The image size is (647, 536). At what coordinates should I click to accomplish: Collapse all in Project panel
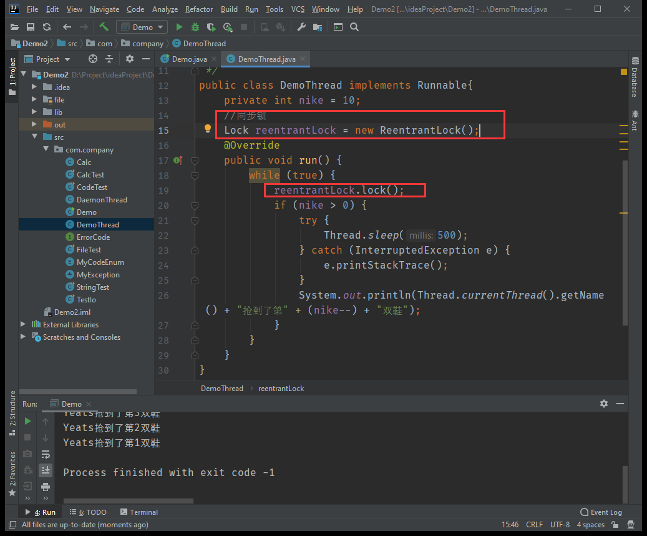[109, 59]
